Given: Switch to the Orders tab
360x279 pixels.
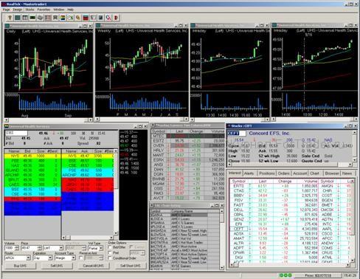Looking at the screenshot, I should tap(284, 173).
